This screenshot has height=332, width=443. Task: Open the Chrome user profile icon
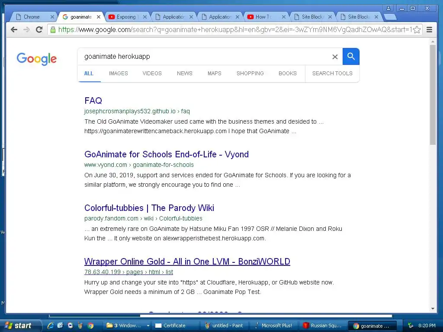tap(388, 8)
